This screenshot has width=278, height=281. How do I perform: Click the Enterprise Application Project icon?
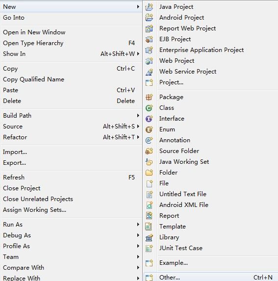(x=149, y=50)
